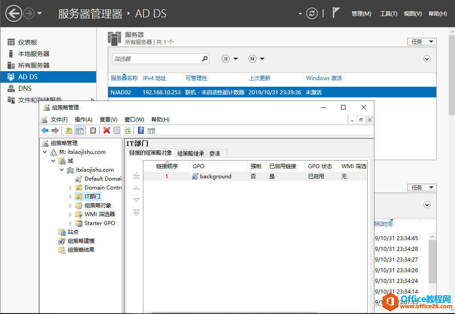Open the servers 任务 dropdown
The image size is (455, 314).
[x=422, y=42]
